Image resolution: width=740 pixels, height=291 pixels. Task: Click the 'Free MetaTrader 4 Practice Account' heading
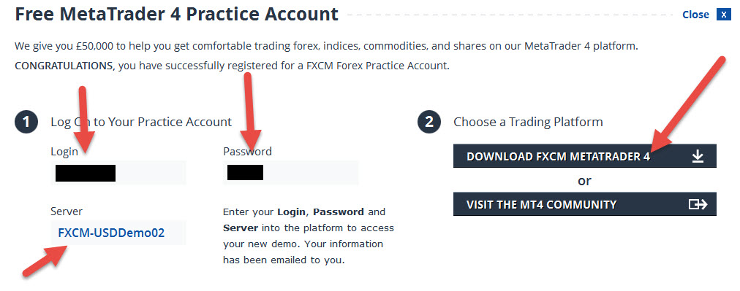click(x=176, y=14)
